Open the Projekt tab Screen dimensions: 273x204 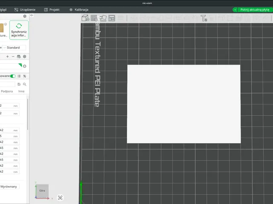(x=52, y=10)
